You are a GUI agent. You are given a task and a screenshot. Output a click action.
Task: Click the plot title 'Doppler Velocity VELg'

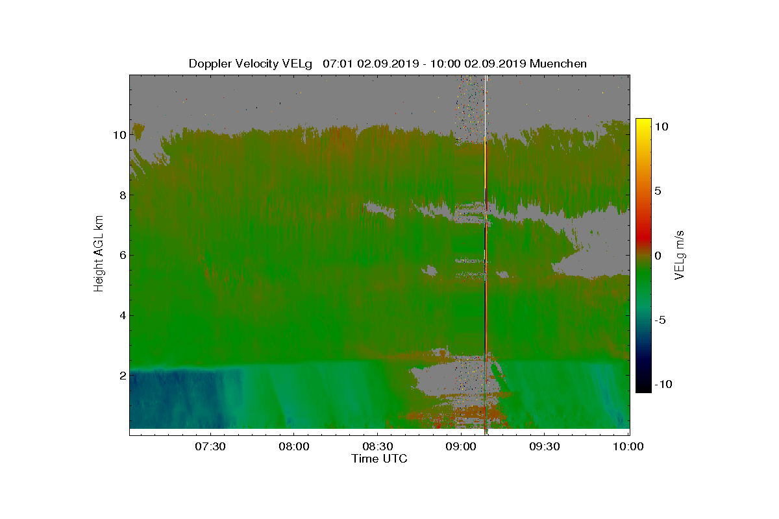(x=250, y=64)
